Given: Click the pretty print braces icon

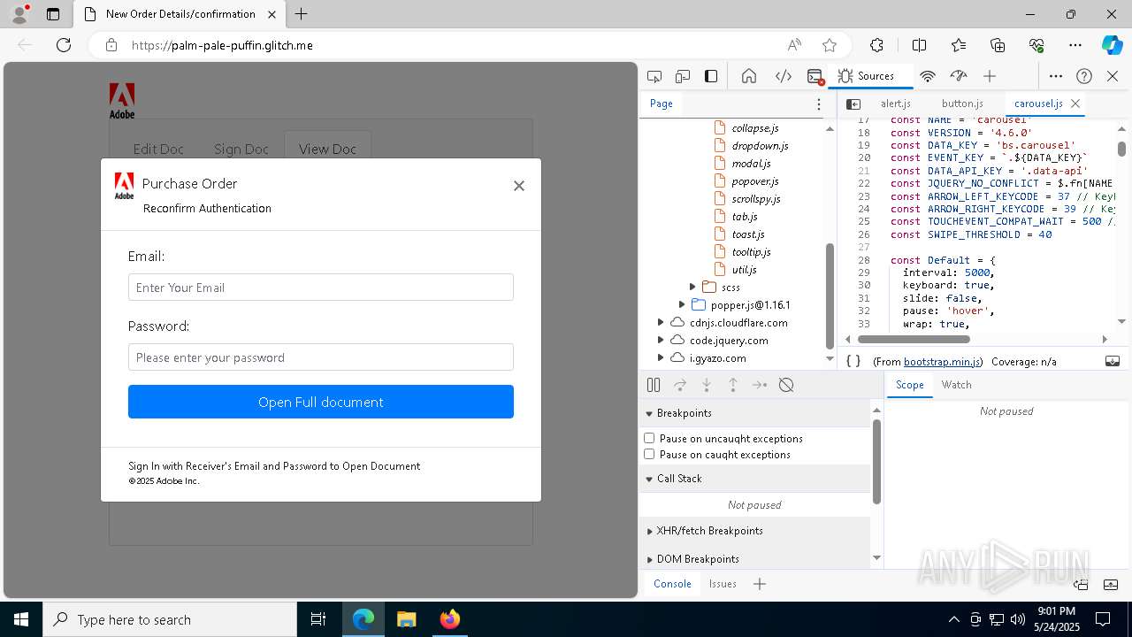Looking at the screenshot, I should click(853, 361).
